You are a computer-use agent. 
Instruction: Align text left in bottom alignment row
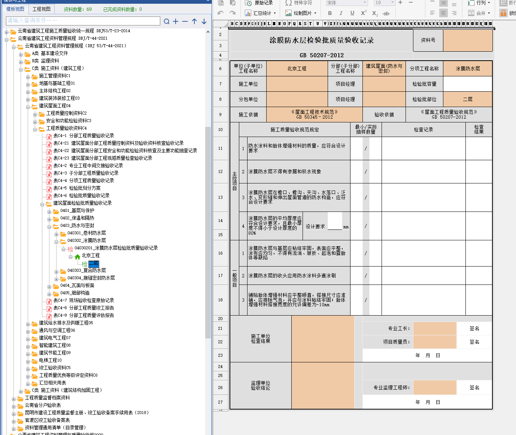coord(432,13)
